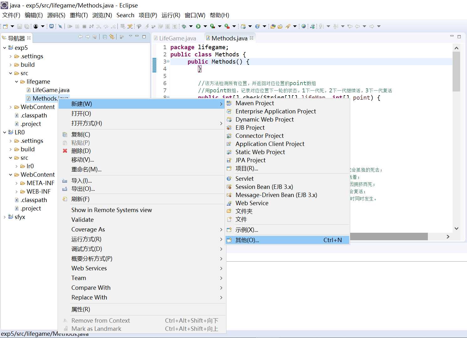Click the red Delete X icon
This screenshot has width=467, height=338.
(x=65, y=151)
